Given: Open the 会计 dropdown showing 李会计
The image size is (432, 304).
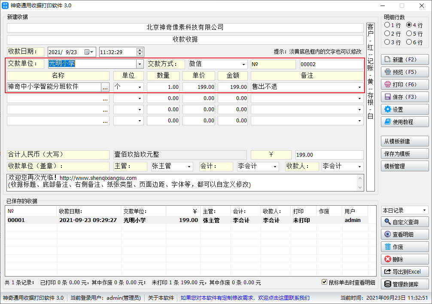Looking at the screenshot, I should 275,167.
